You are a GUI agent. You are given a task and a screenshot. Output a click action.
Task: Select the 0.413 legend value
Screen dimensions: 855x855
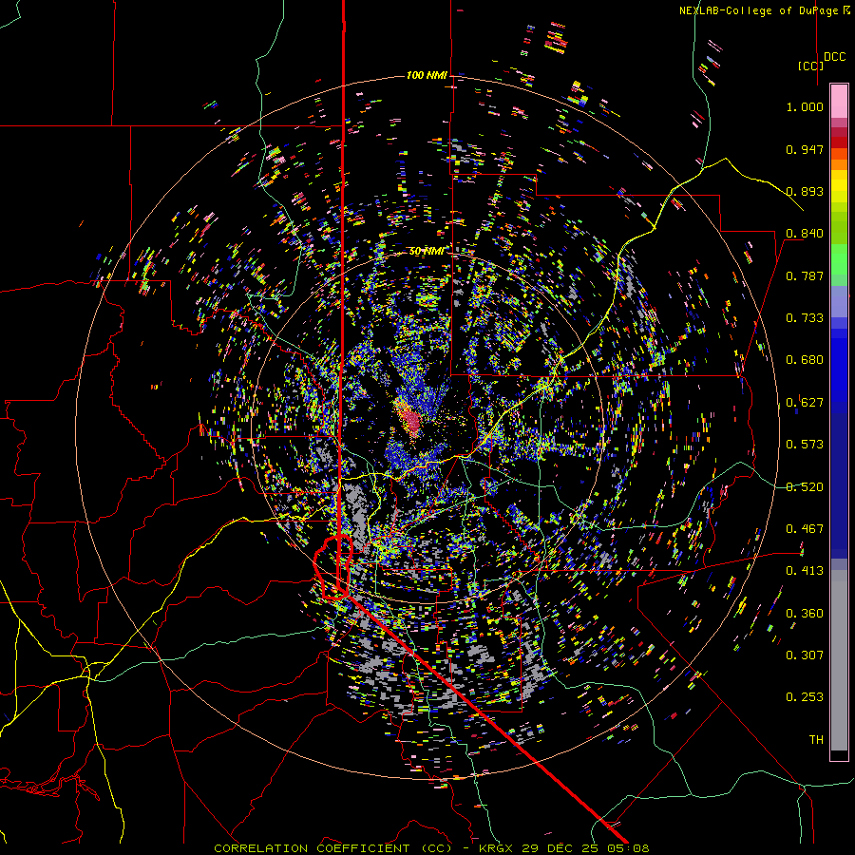(x=805, y=571)
